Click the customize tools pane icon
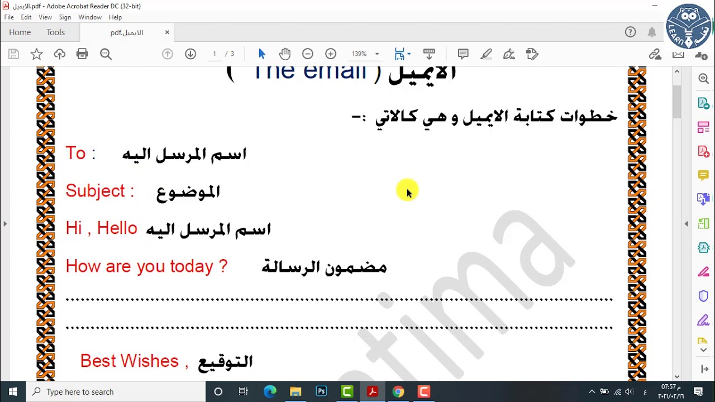The width and height of the screenshot is (715, 402). (703, 369)
